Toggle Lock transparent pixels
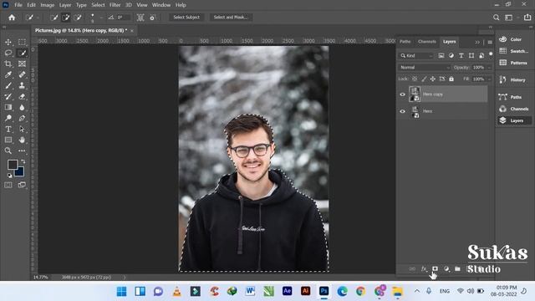535x301 pixels. (x=415, y=79)
